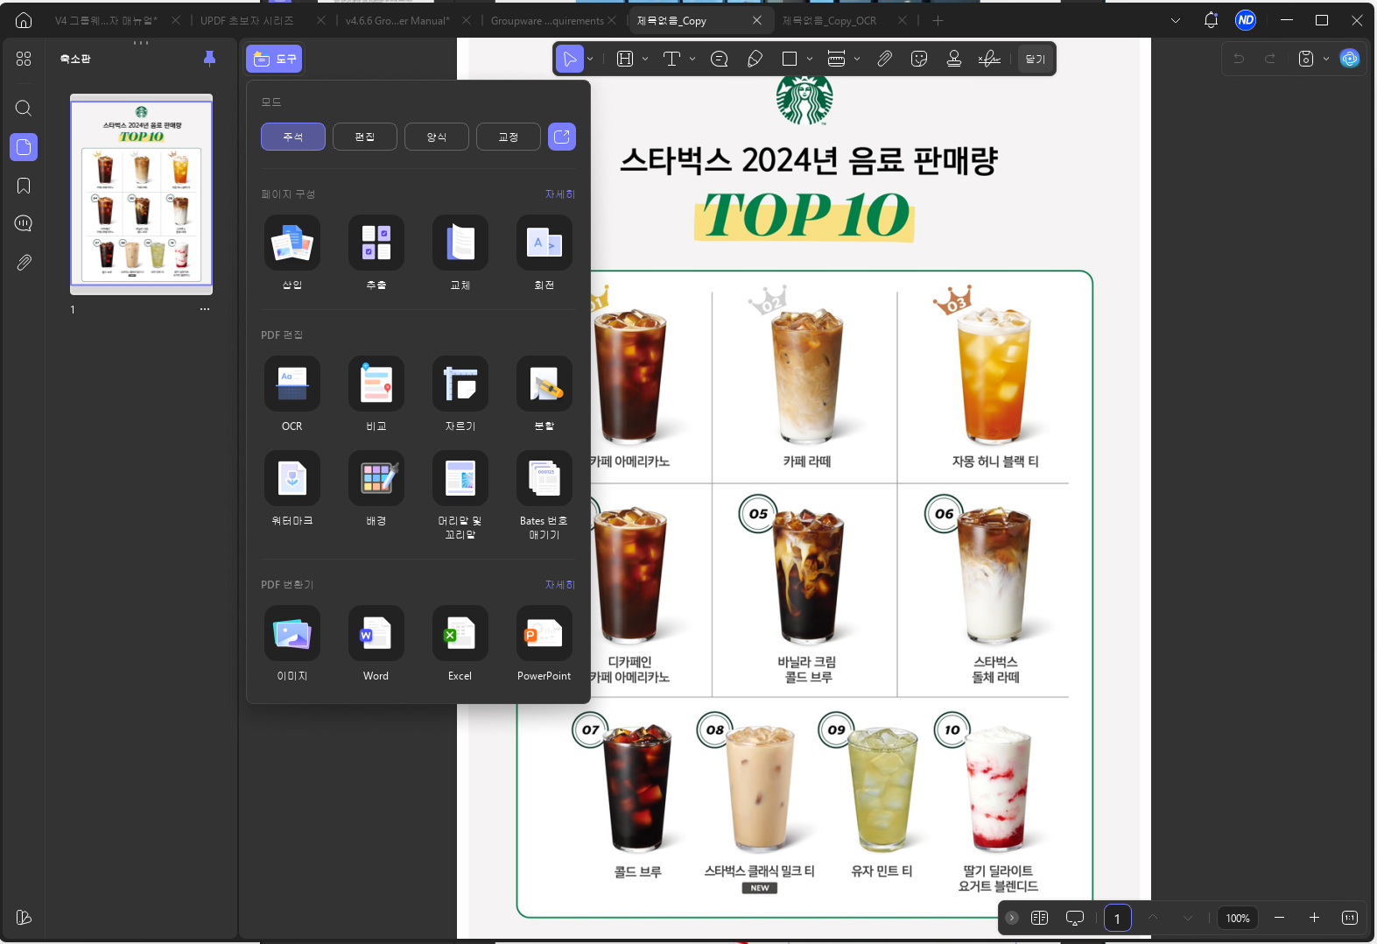Viewport: 1377px width, 944px height.
Task: Click the apps grid icon in sidebar
Action: [24, 59]
